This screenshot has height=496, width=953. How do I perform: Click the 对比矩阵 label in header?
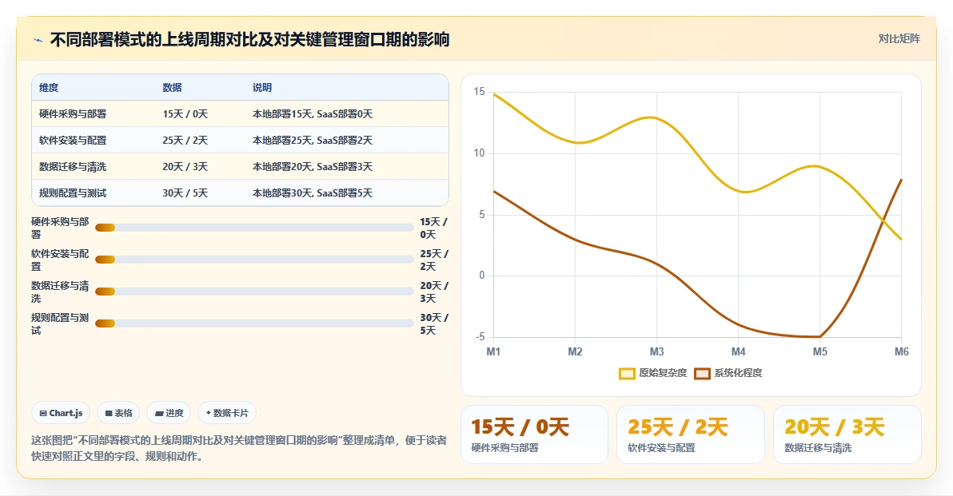tap(899, 39)
